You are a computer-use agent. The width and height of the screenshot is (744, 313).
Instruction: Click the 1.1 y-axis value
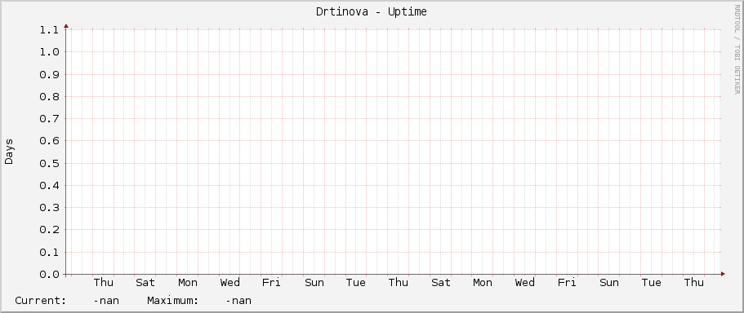(49, 29)
